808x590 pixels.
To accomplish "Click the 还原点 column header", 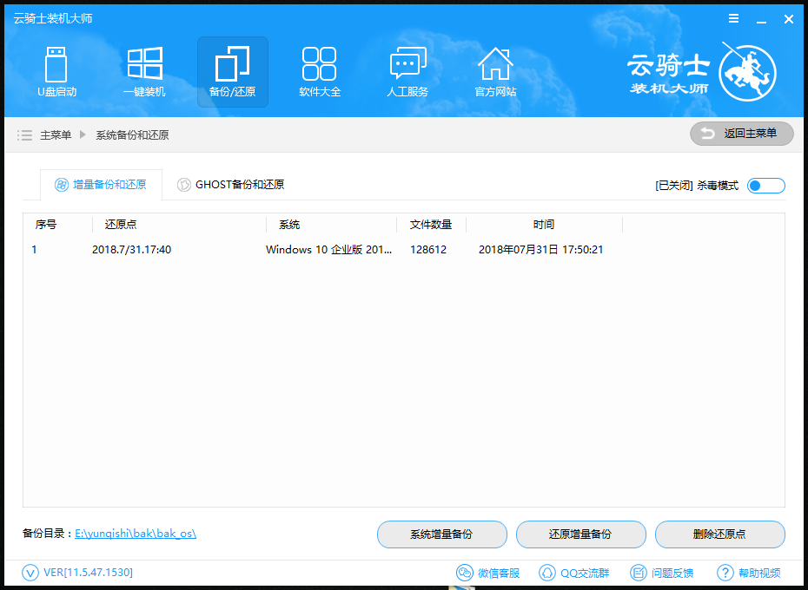I will click(x=121, y=225).
